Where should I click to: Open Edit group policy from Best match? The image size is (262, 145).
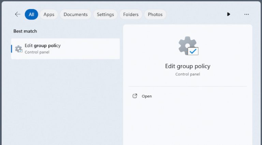65,49
